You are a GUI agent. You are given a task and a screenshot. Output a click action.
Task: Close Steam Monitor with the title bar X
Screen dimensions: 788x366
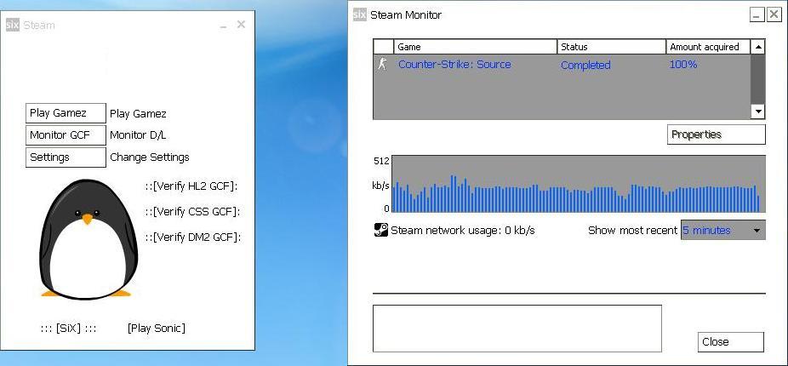774,14
